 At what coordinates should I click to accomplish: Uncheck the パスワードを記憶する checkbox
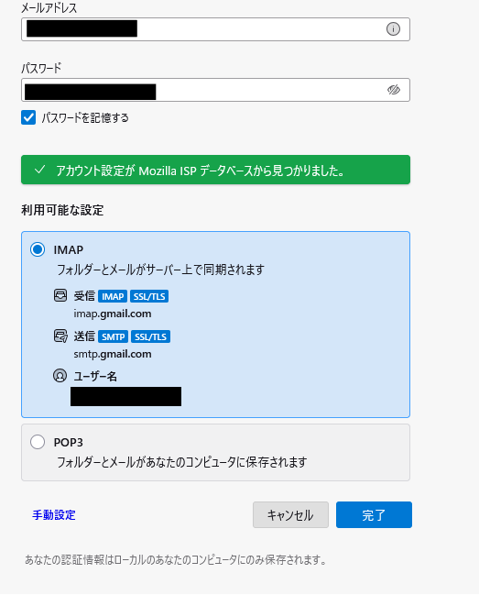tap(28, 117)
